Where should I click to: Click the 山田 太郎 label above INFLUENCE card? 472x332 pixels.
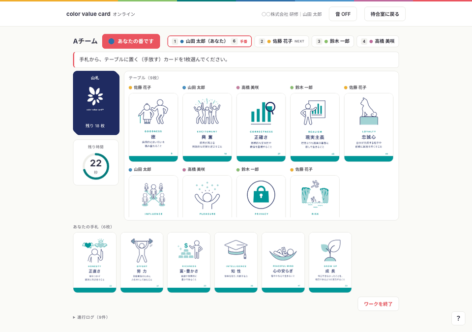[143, 169]
